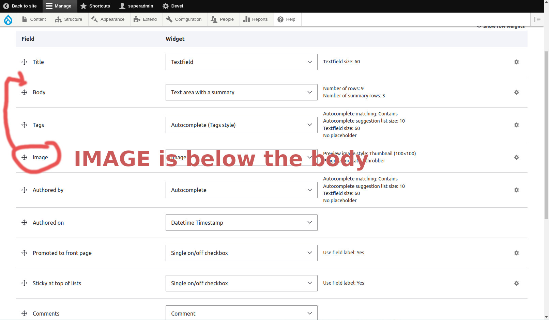Toggle the Manage toolbar tray
Image resolution: width=549 pixels, height=320 pixels.
pos(58,6)
